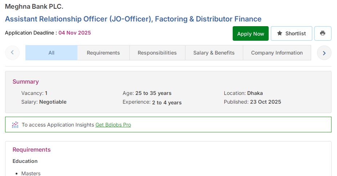Viewport: 337px width, 176px height.
Task: Click the Dhaka location value
Action: pyautogui.click(x=255, y=93)
